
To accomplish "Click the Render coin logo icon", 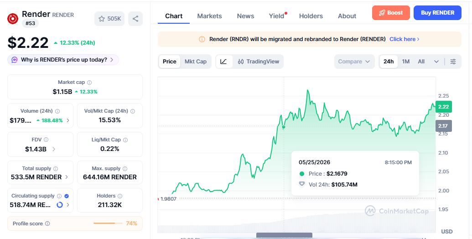I will [13, 18].
